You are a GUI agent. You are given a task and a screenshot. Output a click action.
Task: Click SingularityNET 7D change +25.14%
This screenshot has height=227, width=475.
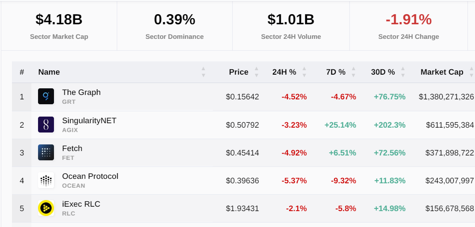pyautogui.click(x=340, y=125)
